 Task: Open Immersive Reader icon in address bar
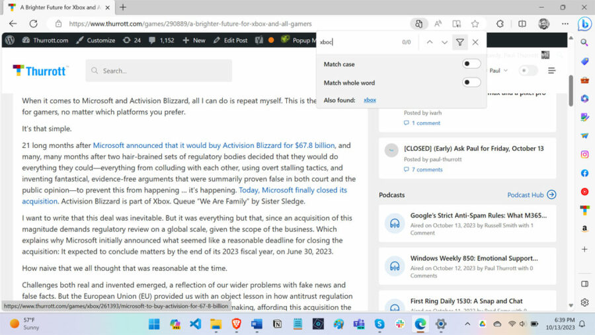[456, 24]
